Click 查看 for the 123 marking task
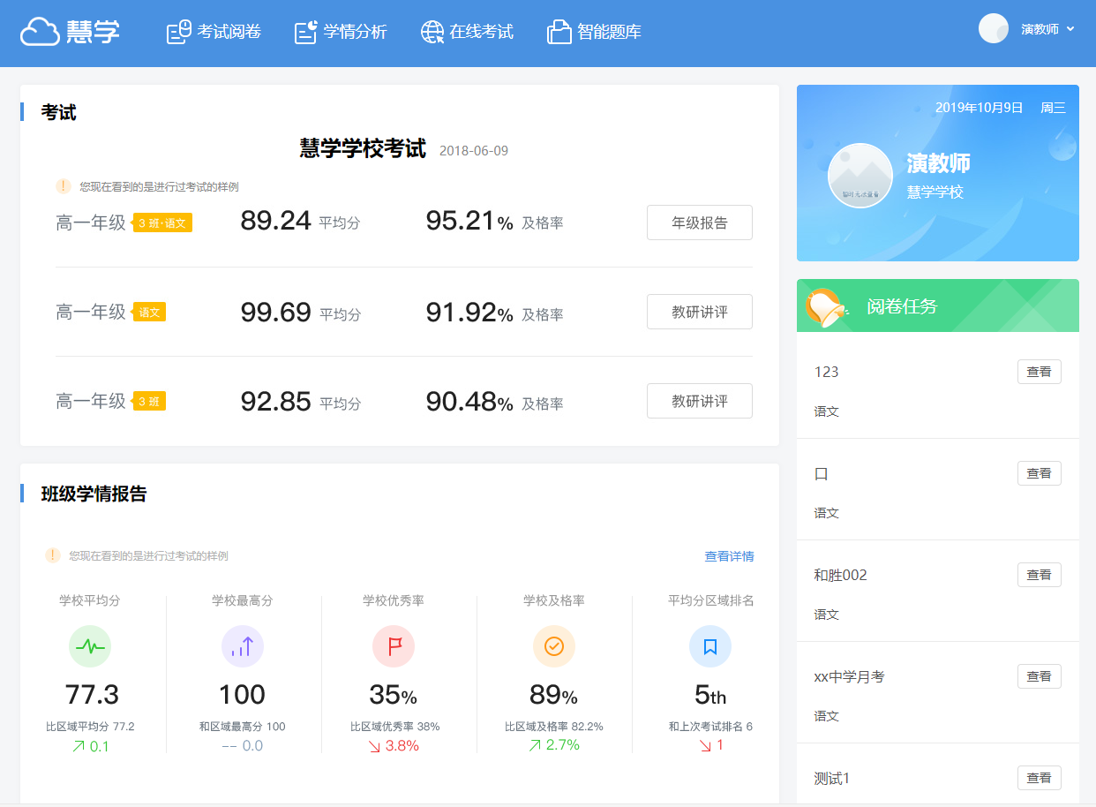The image size is (1096, 807). click(1039, 372)
